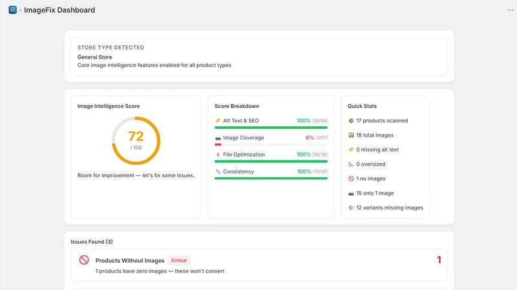517x290 pixels.
Task: Click the red count 1 on issue row
Action: click(439, 260)
